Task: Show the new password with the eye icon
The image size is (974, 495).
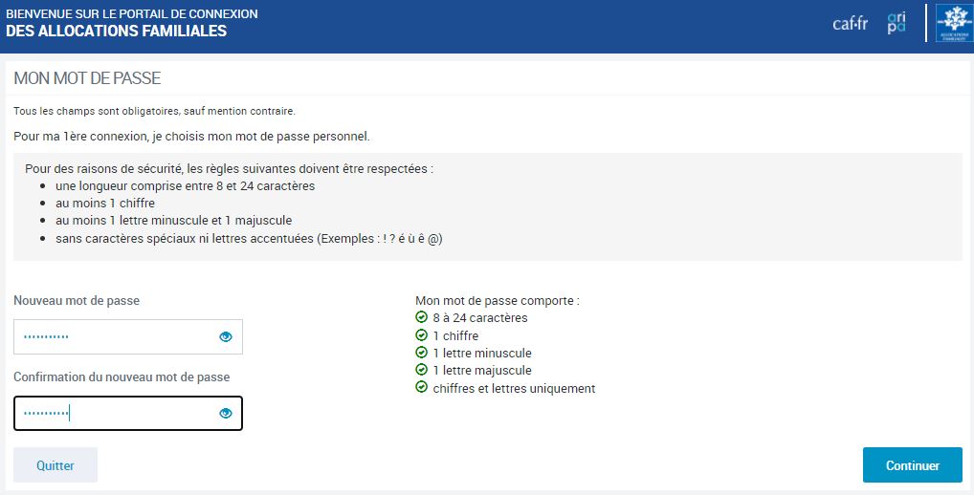Action: (x=226, y=336)
